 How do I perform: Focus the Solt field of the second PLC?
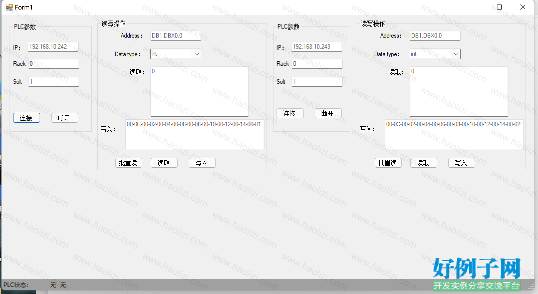click(x=317, y=82)
